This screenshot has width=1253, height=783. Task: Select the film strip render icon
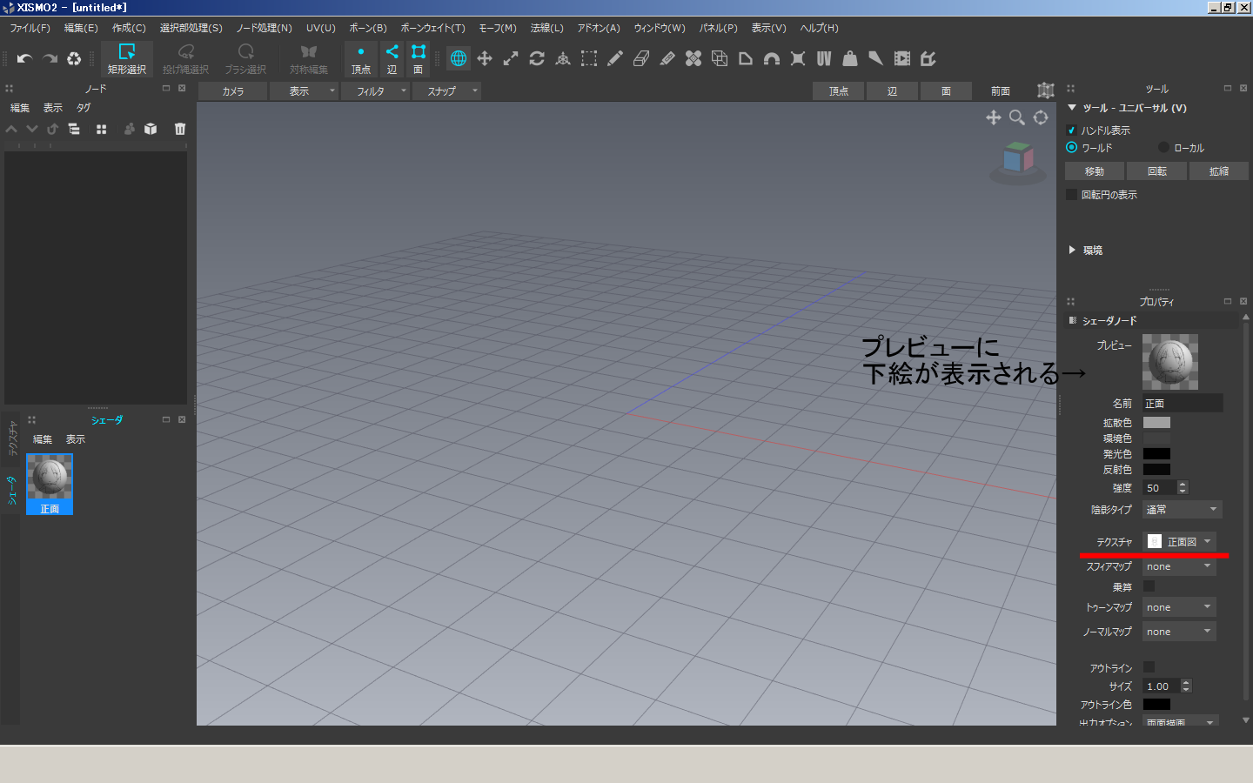[x=902, y=58]
